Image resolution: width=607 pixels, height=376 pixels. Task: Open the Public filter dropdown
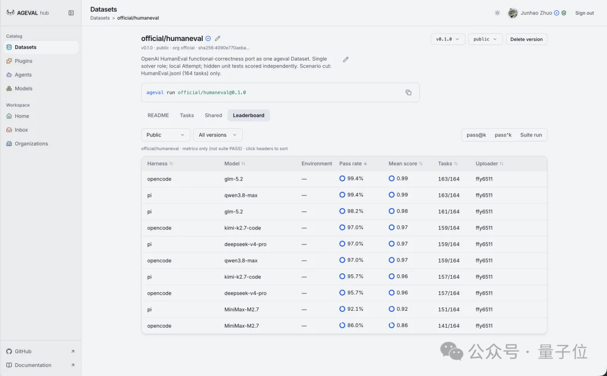click(165, 135)
